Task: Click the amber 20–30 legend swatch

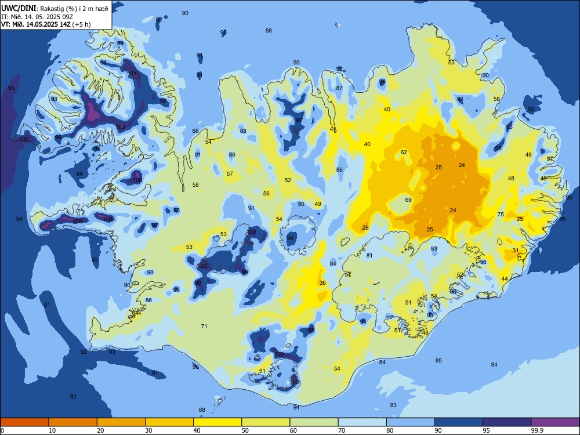Action: click(121, 422)
